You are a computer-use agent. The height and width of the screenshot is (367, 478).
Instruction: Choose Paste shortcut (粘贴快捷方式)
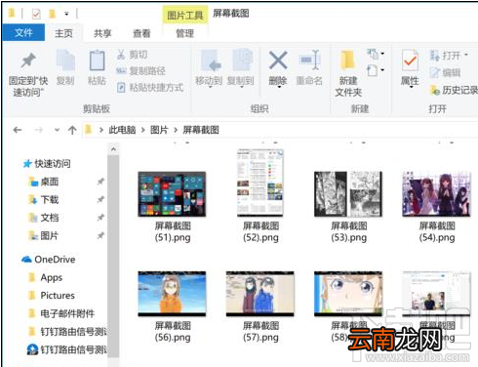click(x=150, y=87)
